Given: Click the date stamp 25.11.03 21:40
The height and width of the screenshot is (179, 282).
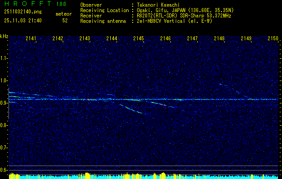Looking at the screenshot, I should (23, 21).
